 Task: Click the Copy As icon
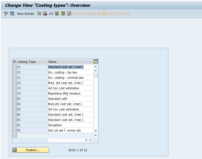pos(39,14)
